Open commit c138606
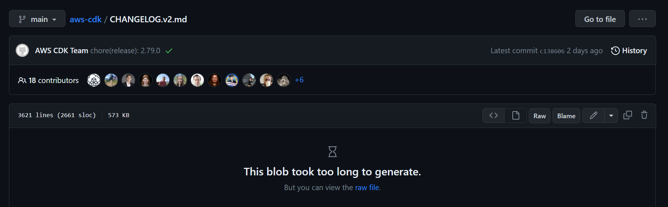 point(552,51)
